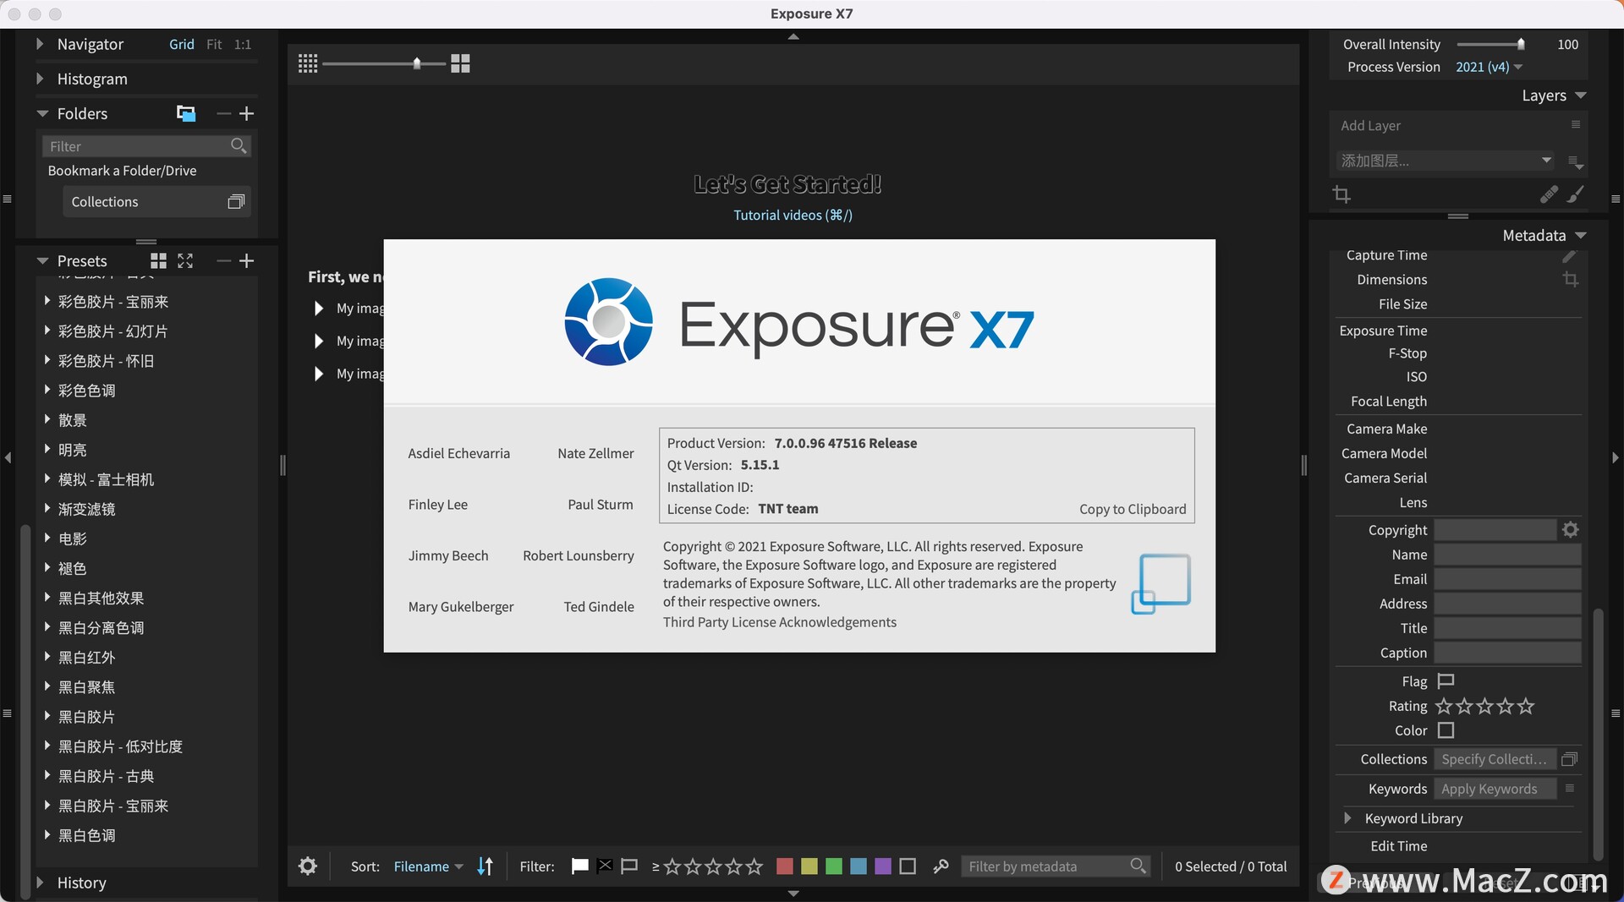Click the plus icon in Folders header

pyautogui.click(x=246, y=113)
